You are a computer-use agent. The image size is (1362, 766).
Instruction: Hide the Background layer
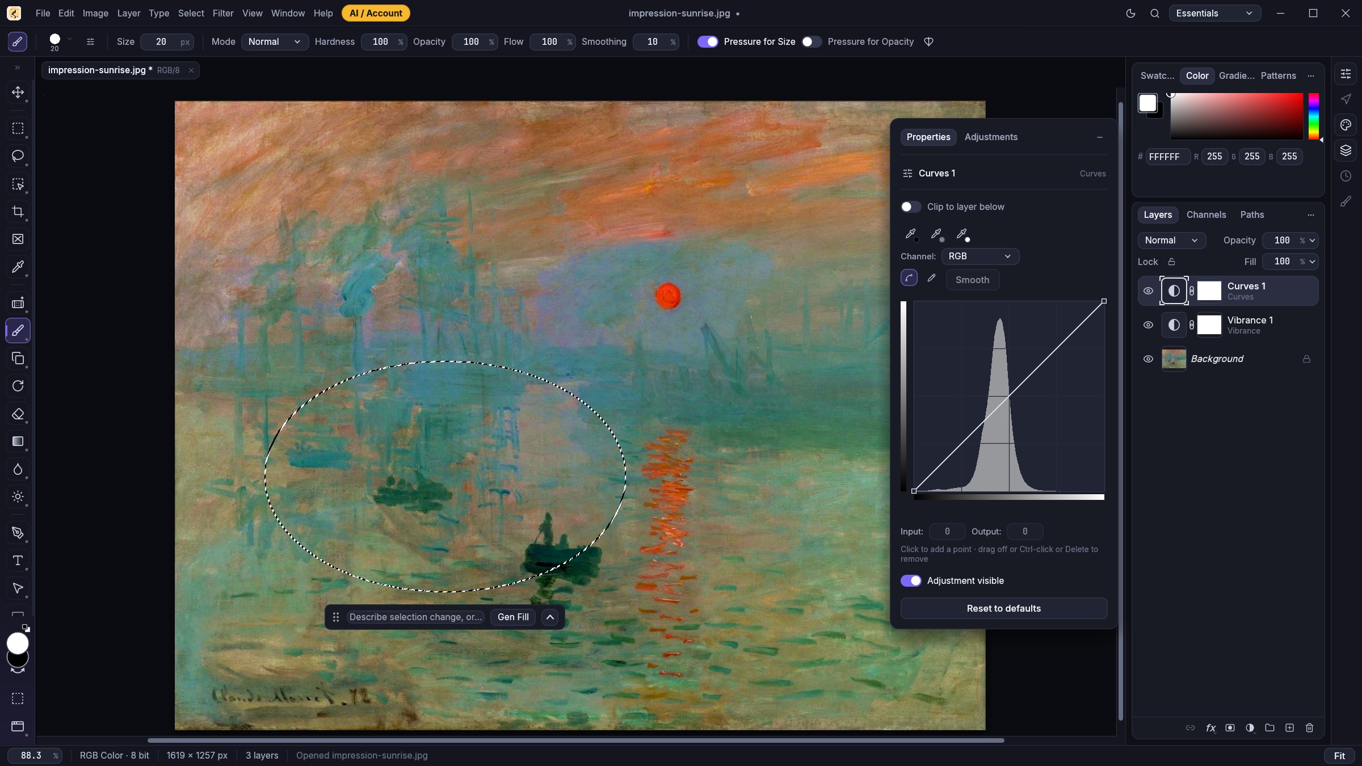tap(1148, 359)
